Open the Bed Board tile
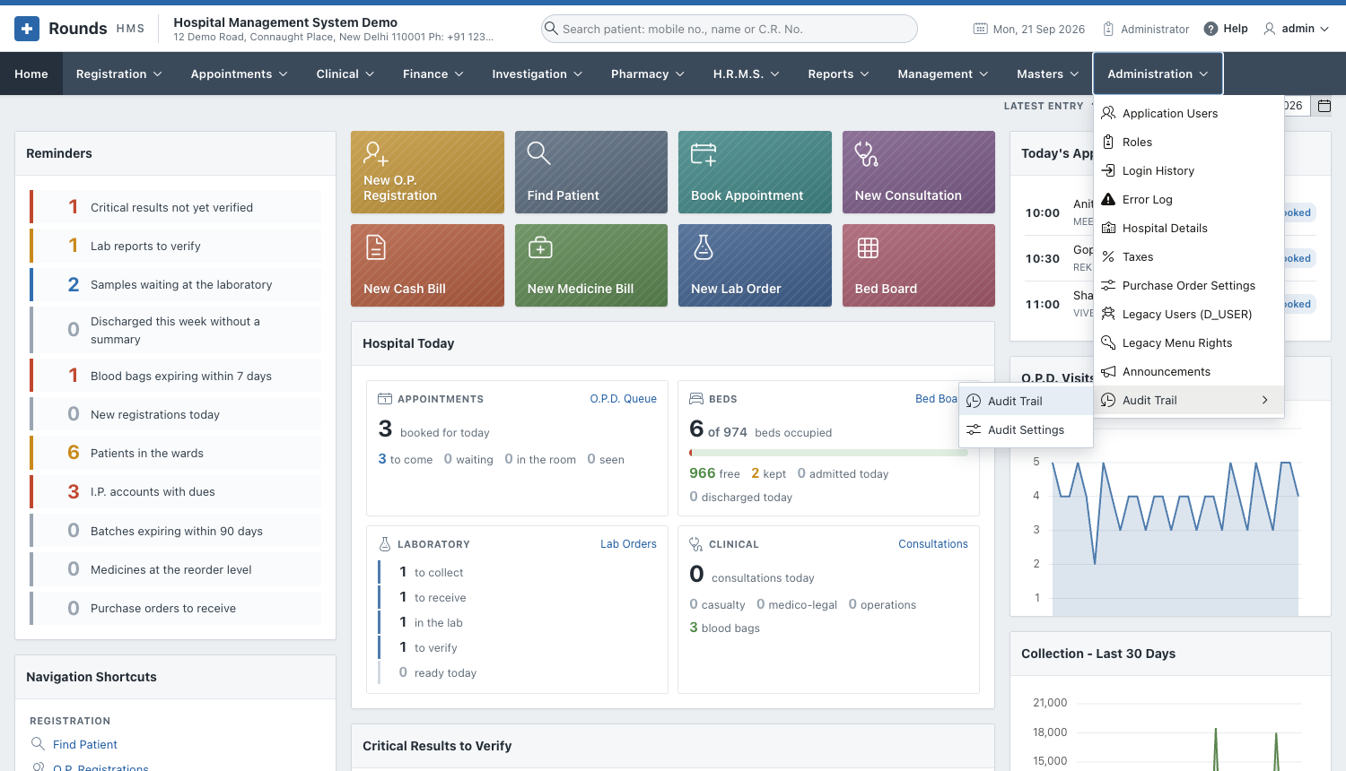This screenshot has width=1346, height=771. (919, 265)
